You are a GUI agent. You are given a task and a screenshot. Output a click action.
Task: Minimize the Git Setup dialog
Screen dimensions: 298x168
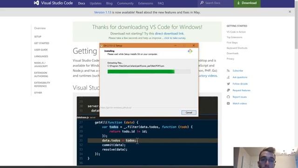point(176,46)
